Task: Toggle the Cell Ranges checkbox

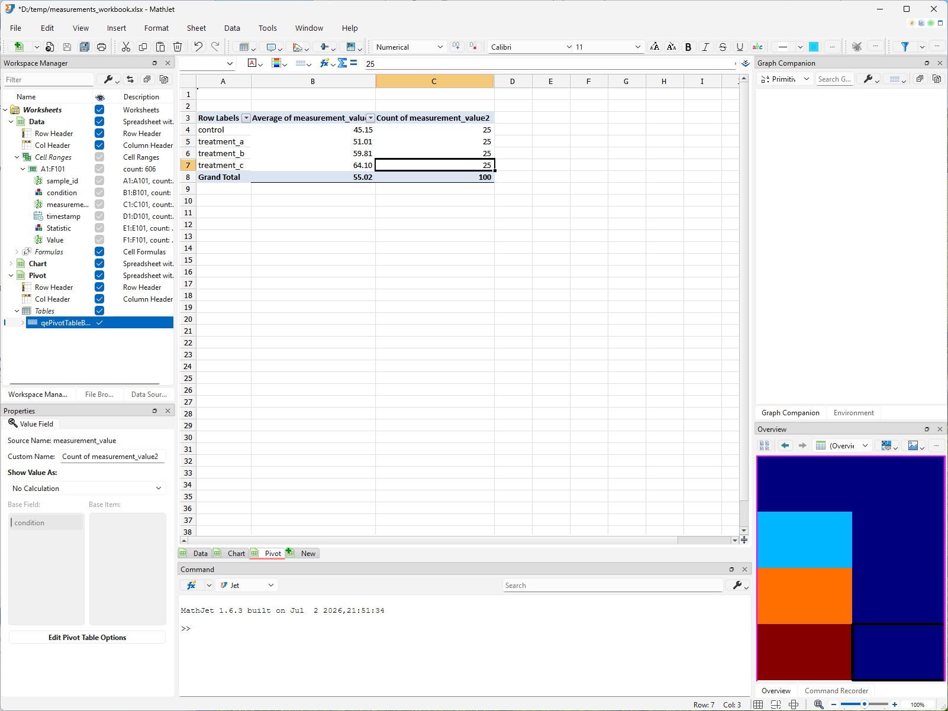Action: (99, 157)
